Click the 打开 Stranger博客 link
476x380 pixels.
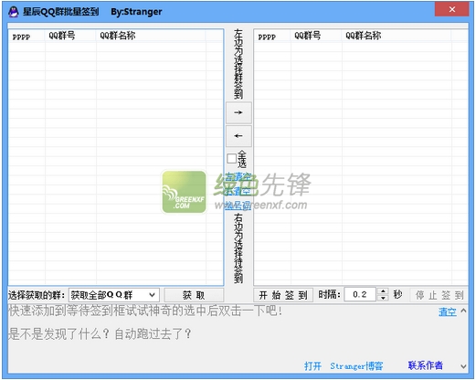[344, 365]
